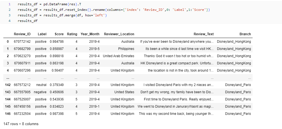Screen dimensions: 282x129
Task: Click review text starting 'HK Disneyland is a great'
Action: [177, 63]
